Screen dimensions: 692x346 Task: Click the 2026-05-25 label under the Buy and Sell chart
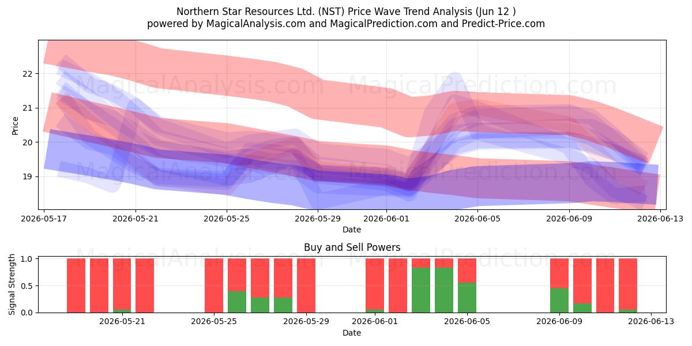(x=214, y=322)
